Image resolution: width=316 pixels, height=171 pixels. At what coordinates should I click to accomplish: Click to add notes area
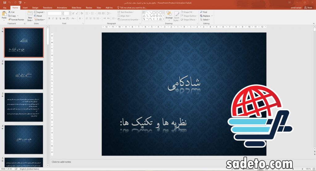(61, 162)
